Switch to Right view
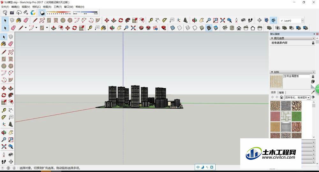Image resolution: width=319 pixels, height=172 pixels. pyautogui.click(x=246, y=28)
